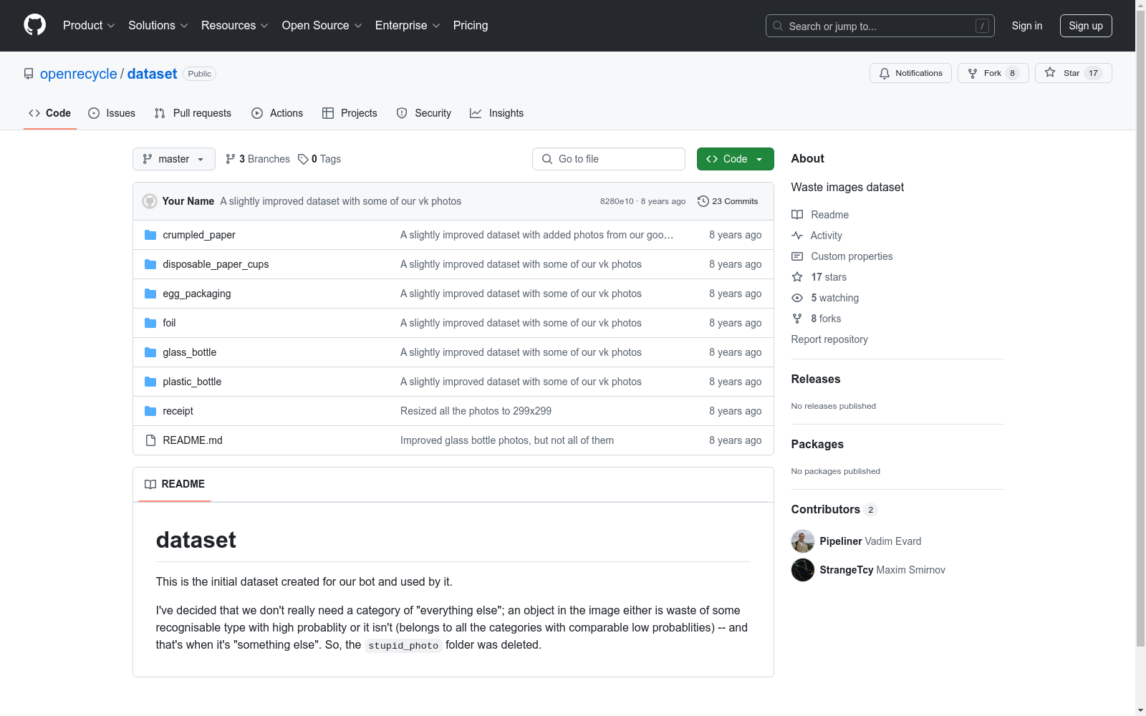Image resolution: width=1146 pixels, height=716 pixels.
Task: Open the Insights tab
Action: (497, 113)
